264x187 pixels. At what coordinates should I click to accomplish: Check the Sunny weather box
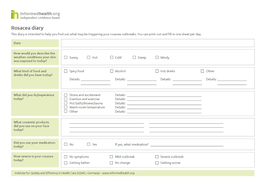[x=66, y=58]
